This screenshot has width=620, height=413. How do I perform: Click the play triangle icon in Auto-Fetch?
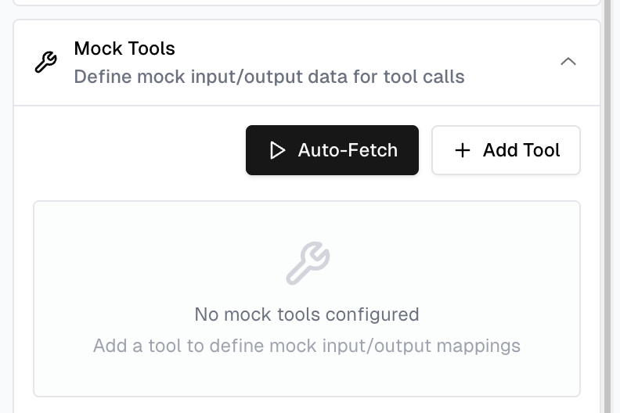pos(277,150)
